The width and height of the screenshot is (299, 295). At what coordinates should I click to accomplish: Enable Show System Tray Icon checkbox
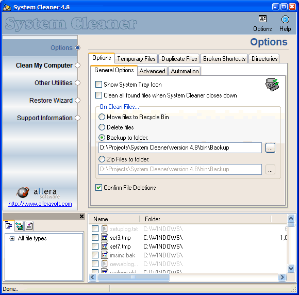point(98,85)
